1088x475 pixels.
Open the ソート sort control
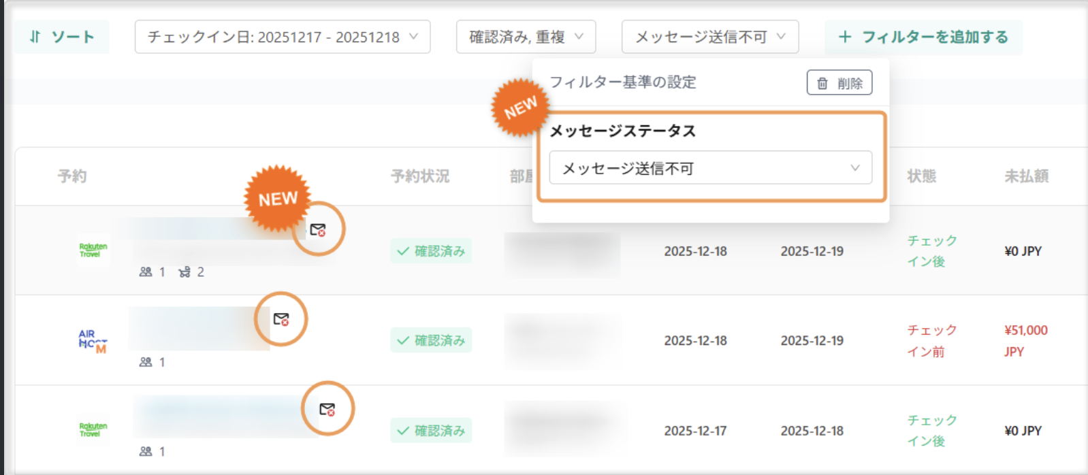coord(61,37)
